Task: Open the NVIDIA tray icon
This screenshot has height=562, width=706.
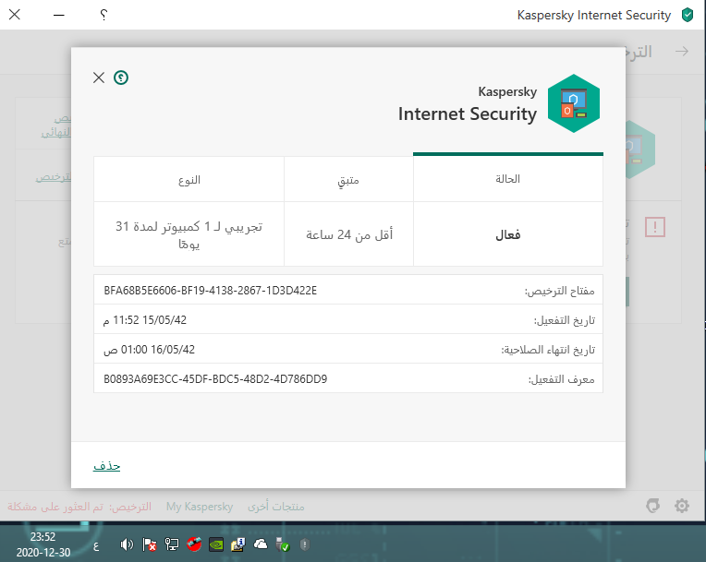Action: (x=216, y=544)
